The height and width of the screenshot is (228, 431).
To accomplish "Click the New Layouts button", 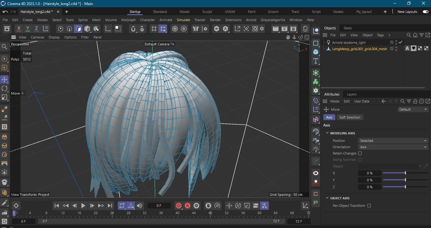I will 407,12.
